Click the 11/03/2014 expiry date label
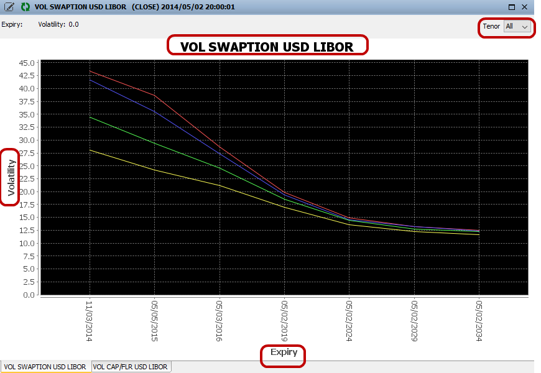The width and height of the screenshot is (541, 373). click(x=90, y=321)
